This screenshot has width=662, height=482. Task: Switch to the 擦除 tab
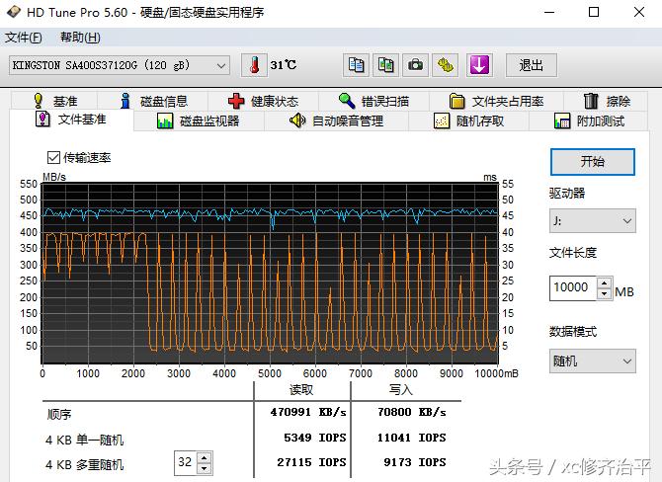(x=606, y=101)
